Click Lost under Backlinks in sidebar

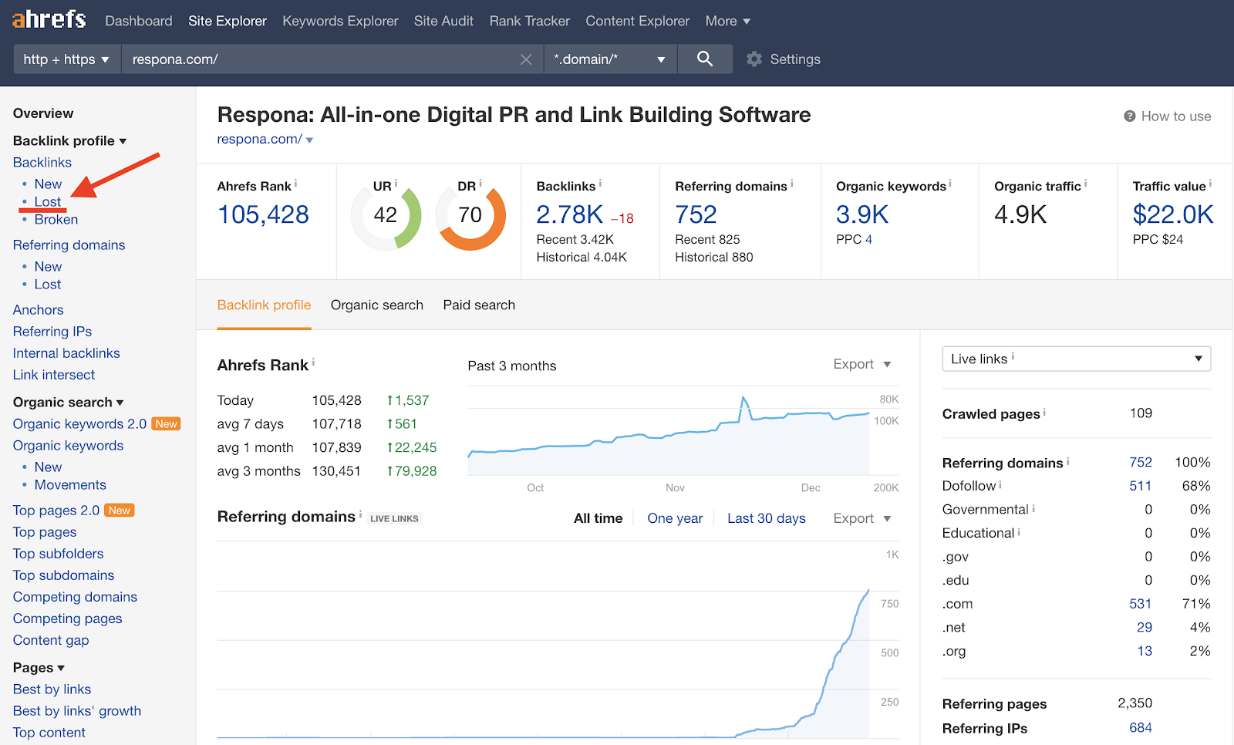point(47,202)
